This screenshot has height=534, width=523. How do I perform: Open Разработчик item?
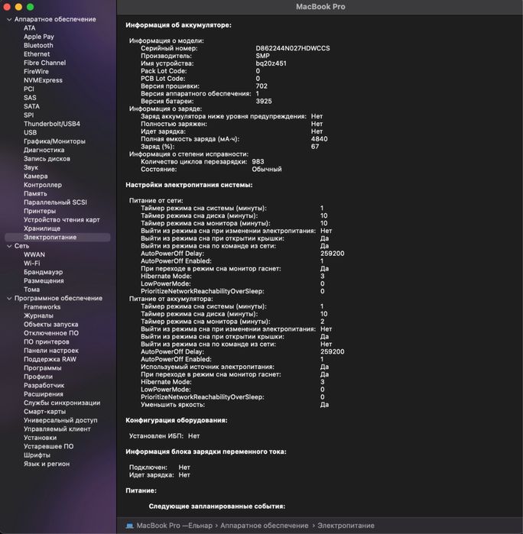(x=44, y=386)
